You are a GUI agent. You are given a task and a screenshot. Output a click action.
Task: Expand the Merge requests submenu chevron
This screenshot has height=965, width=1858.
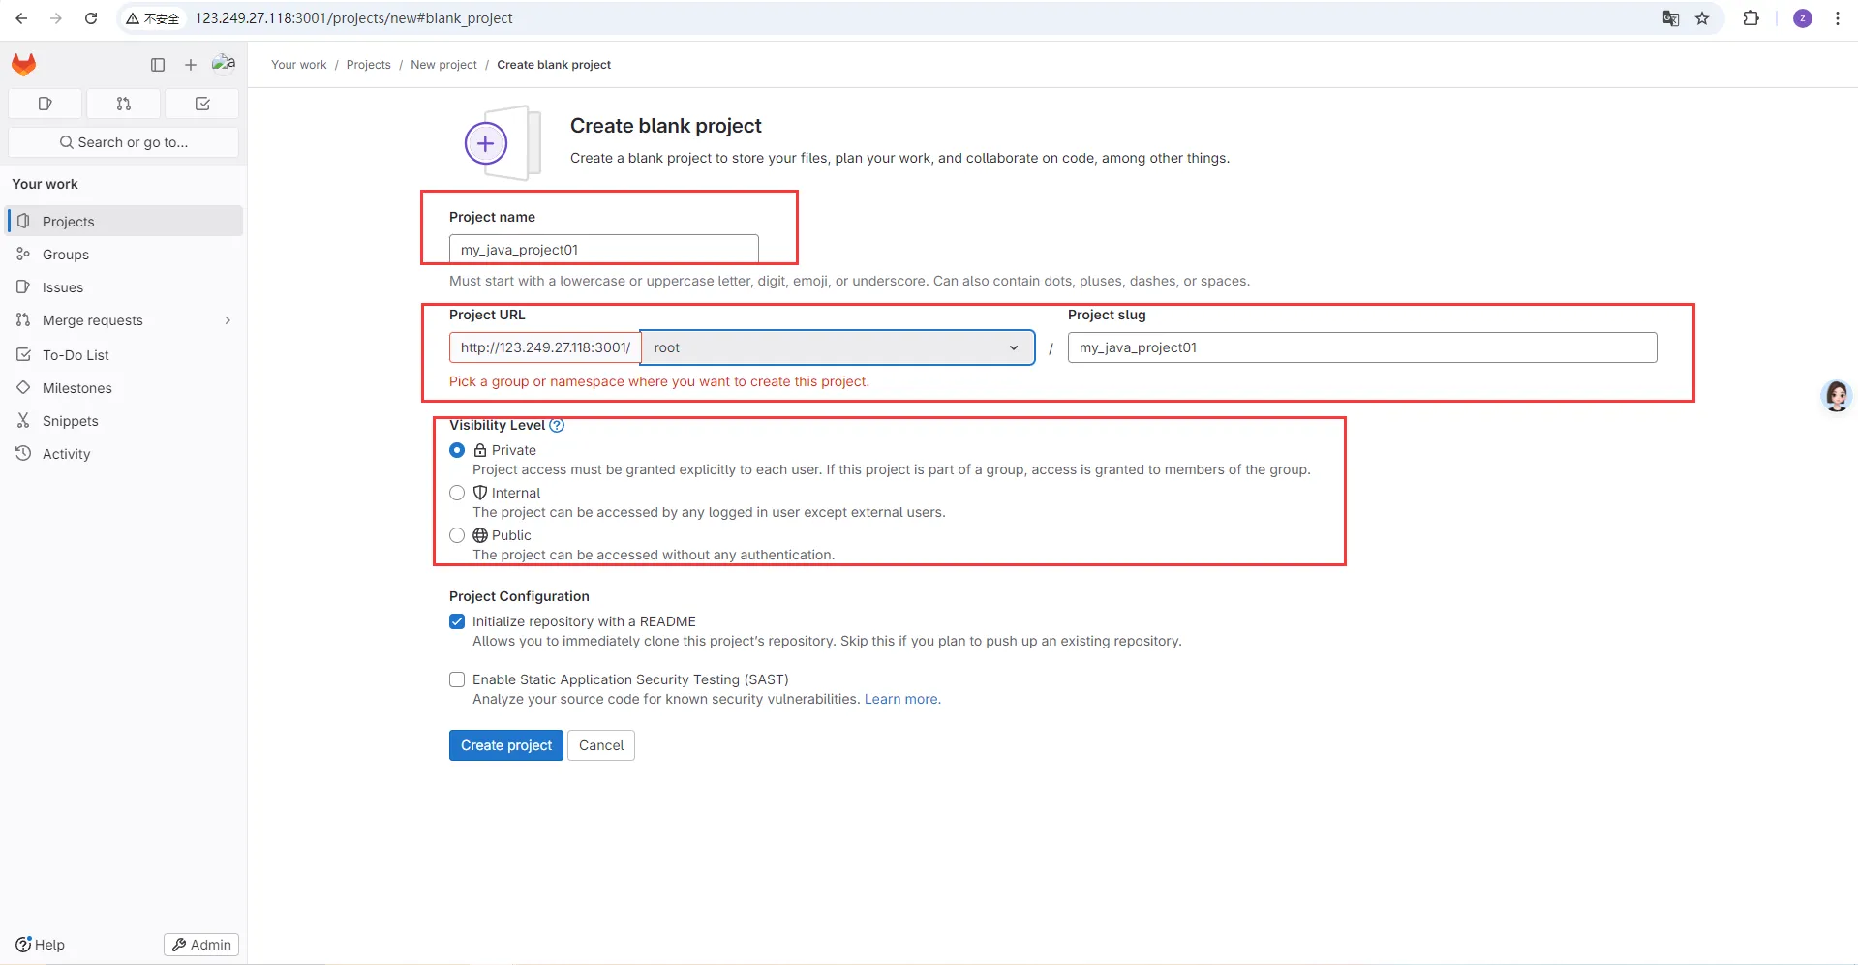(x=228, y=320)
